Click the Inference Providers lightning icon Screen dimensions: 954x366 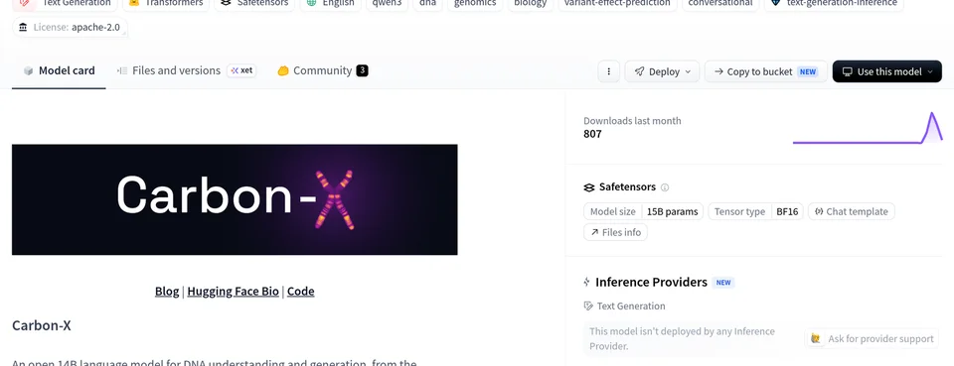[587, 283]
